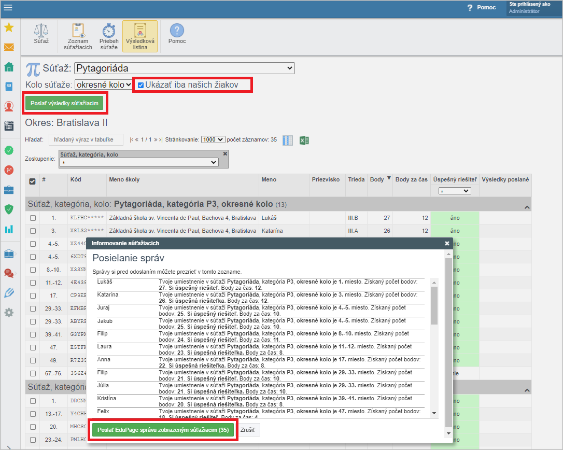Click Poslať výsledky súťažiacim button

pyautogui.click(x=64, y=104)
